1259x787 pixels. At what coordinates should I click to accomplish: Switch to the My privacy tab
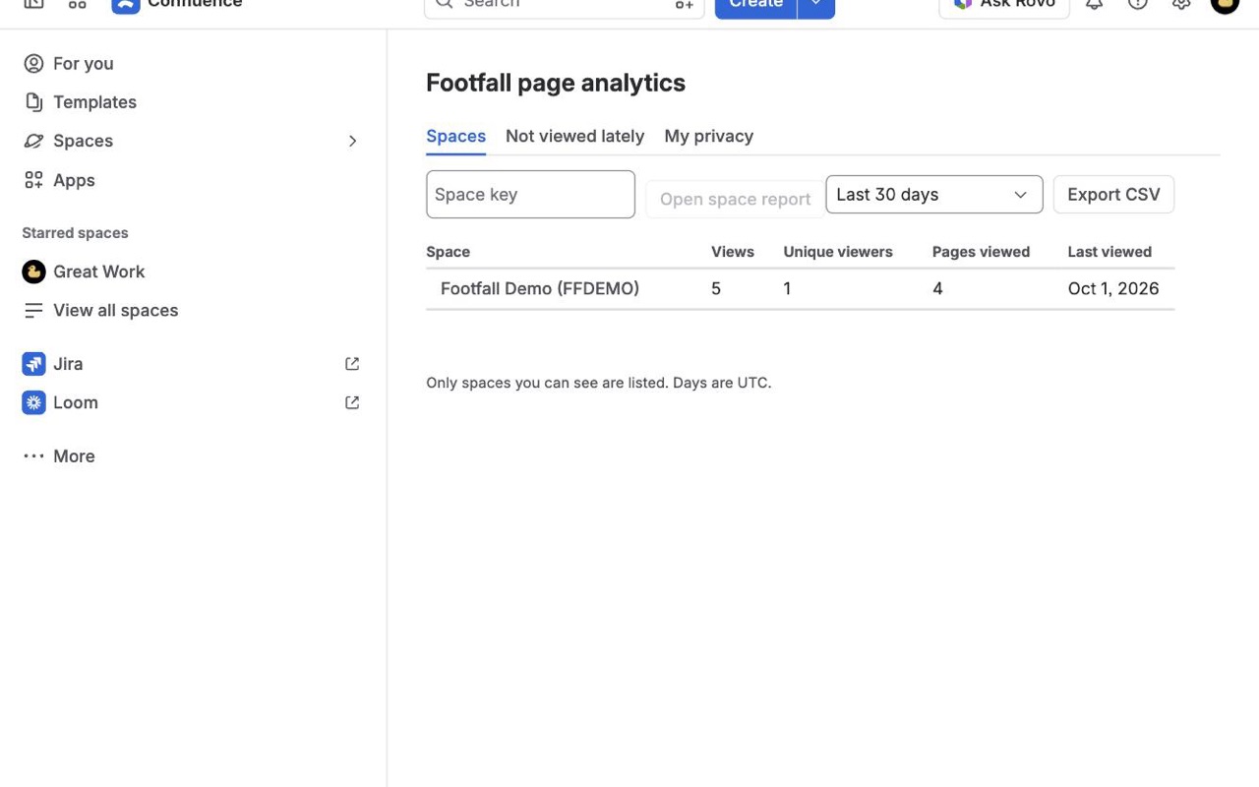[x=708, y=136]
